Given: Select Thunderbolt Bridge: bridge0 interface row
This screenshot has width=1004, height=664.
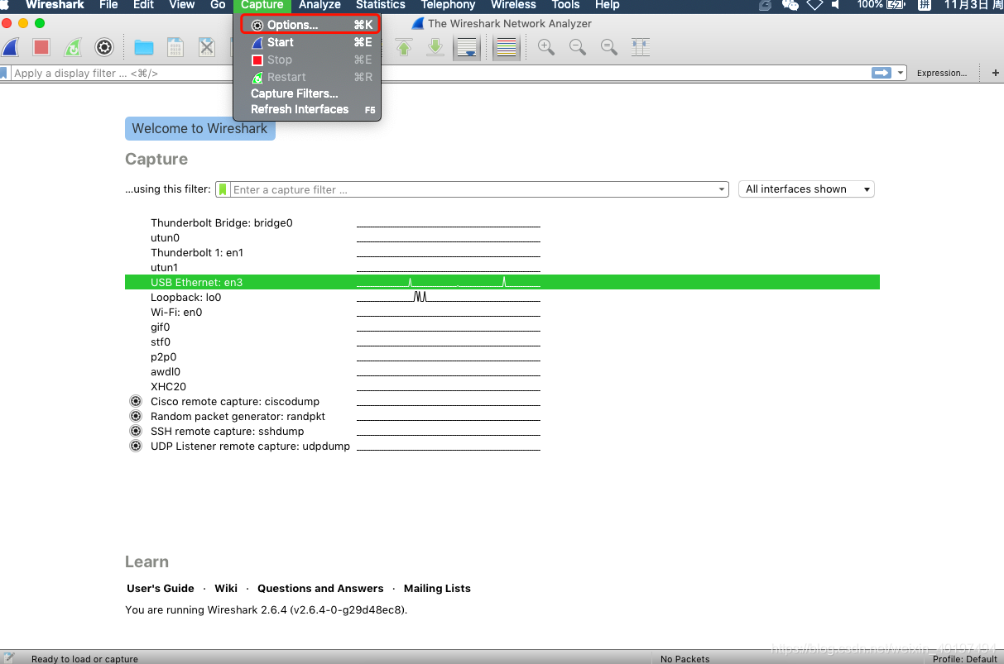Looking at the screenshot, I should 502,222.
